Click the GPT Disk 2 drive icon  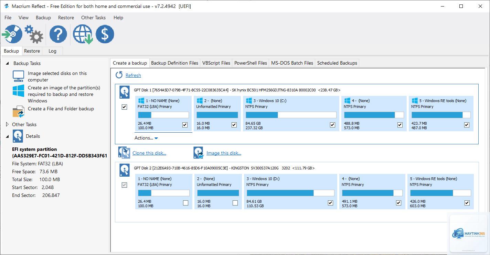124,170
